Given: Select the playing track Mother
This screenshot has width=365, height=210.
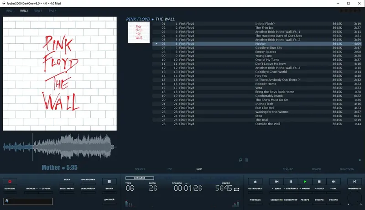Looking at the screenshot, I should [x=257, y=43].
